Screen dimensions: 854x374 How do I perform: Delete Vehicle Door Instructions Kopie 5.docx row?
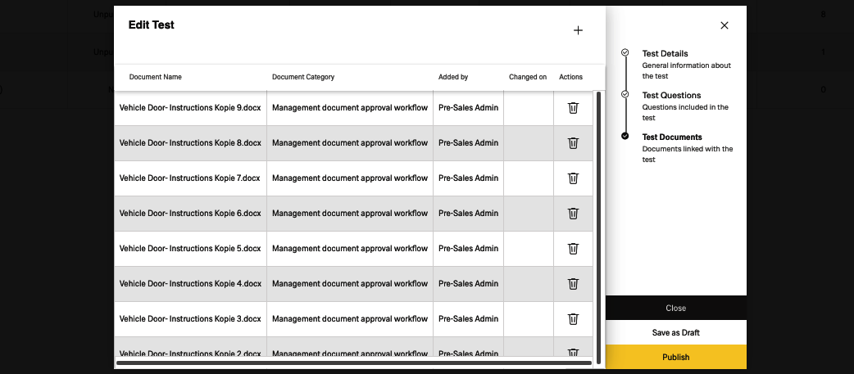pos(574,249)
